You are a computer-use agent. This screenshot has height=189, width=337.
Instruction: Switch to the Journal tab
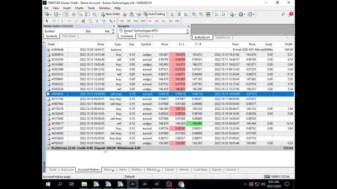[x=231, y=170]
